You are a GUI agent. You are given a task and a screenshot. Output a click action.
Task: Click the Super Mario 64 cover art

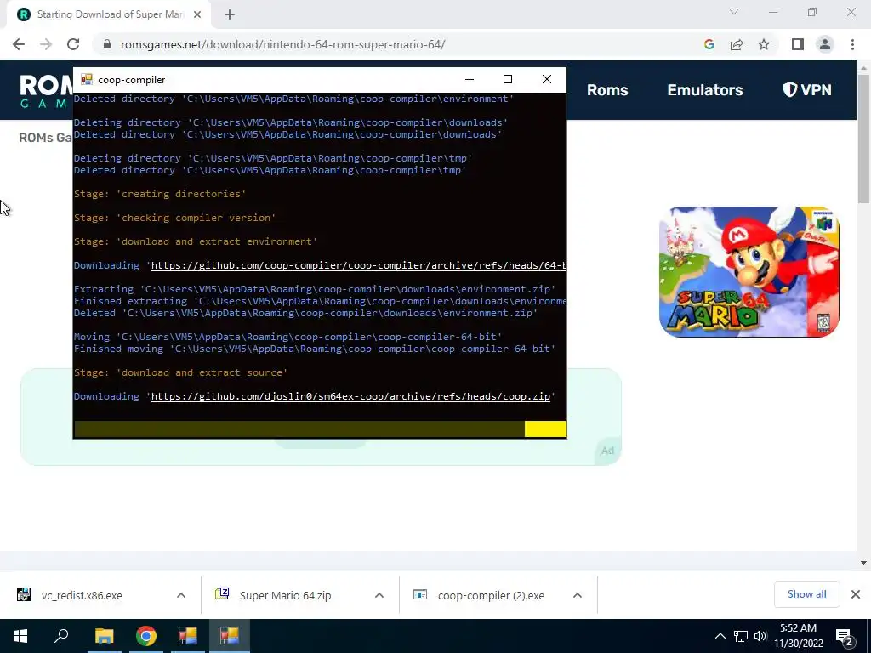749,271
